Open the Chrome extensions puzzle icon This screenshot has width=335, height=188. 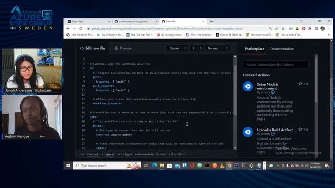click(310, 29)
